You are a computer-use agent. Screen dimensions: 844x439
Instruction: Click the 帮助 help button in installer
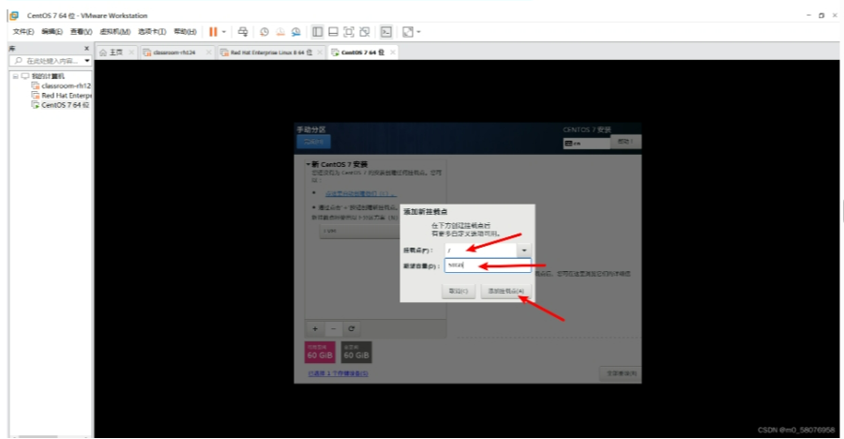pyautogui.click(x=625, y=142)
